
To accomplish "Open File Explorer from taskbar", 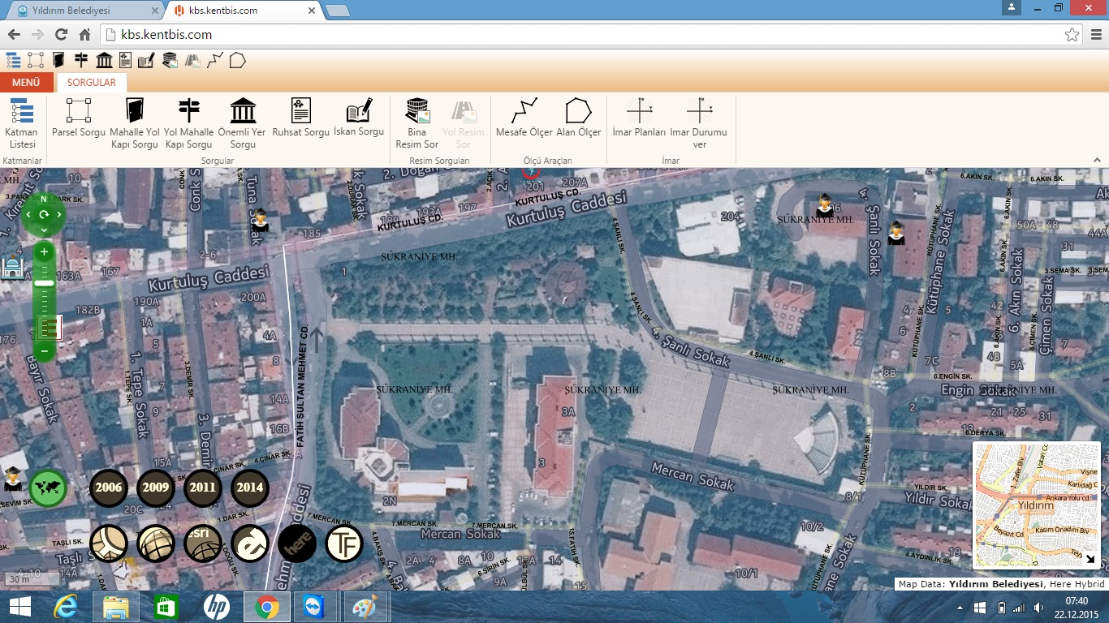I will [116, 607].
